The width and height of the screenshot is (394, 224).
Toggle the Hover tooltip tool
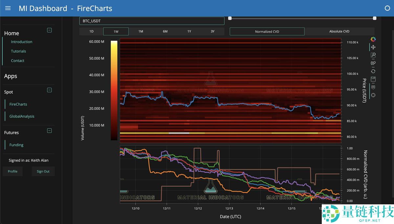coord(373,87)
